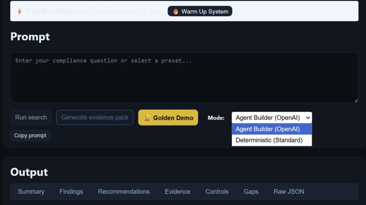This screenshot has height=205, width=366.
Task: Click the trophy icon on Golden Demo
Action: click(147, 118)
